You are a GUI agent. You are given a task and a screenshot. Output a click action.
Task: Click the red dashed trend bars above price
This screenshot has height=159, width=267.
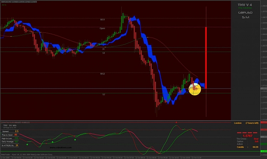pos(247,133)
